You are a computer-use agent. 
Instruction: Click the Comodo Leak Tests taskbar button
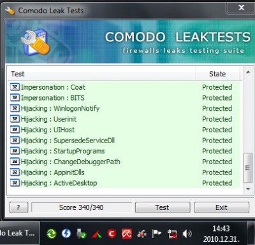19,234
